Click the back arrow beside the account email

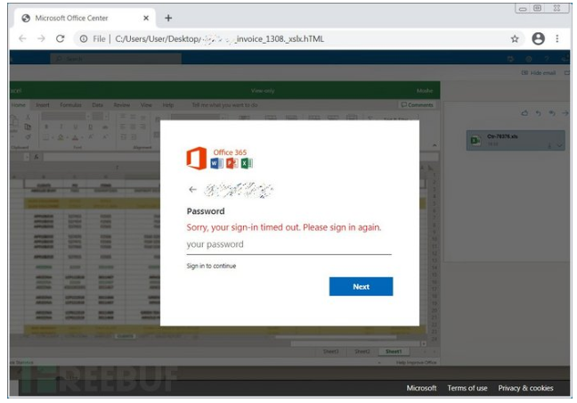192,189
